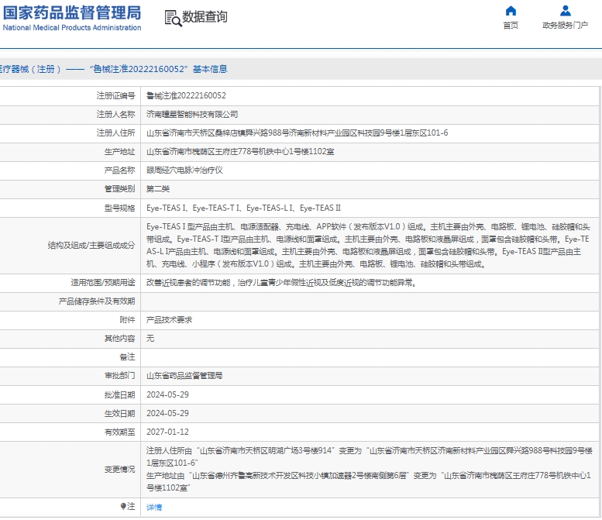Click the 生效日期 row label
Screen dimensions: 602x520
(119, 414)
